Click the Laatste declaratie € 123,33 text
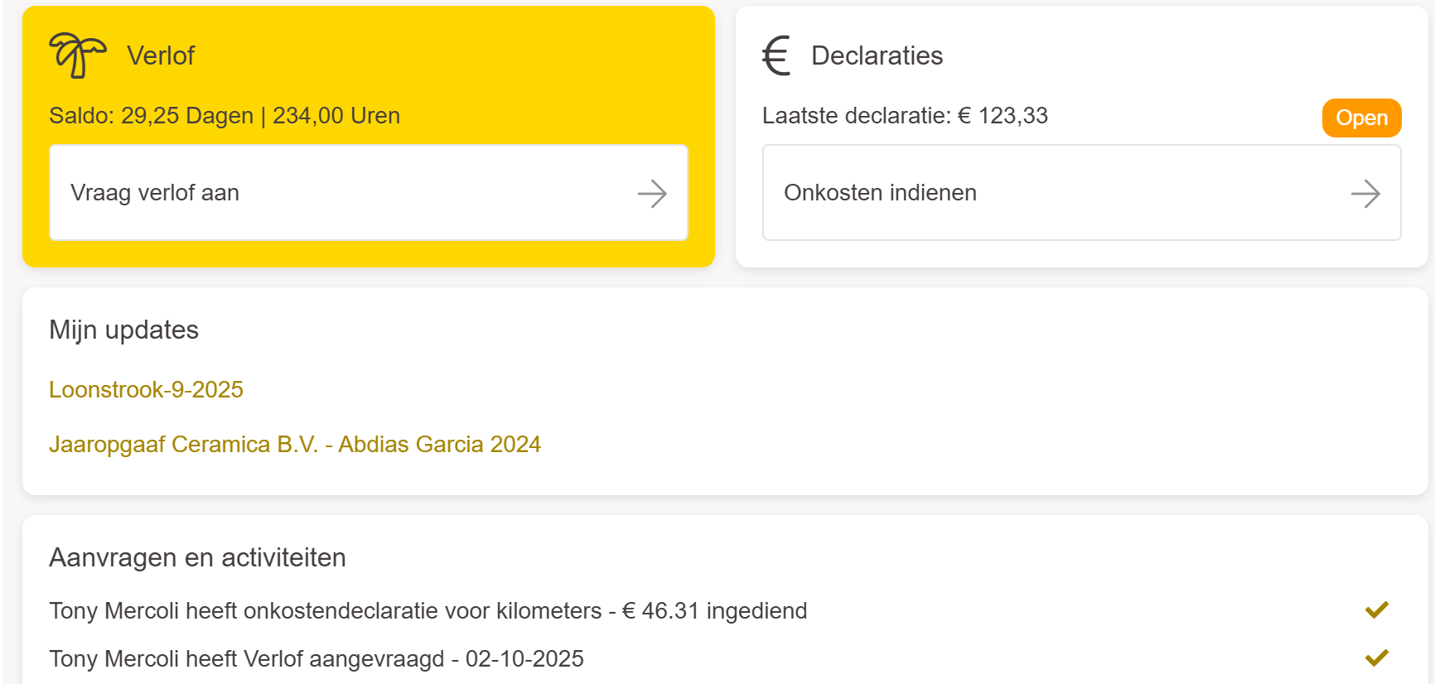 point(905,116)
